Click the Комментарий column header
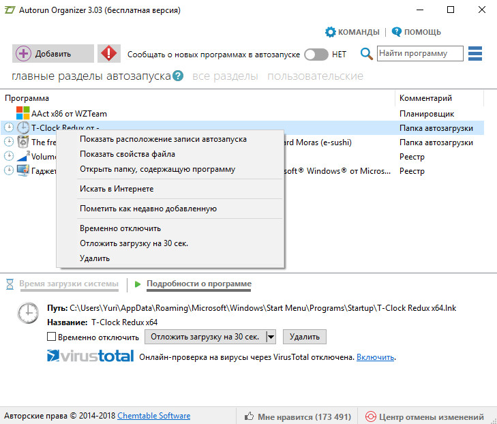 (425, 98)
